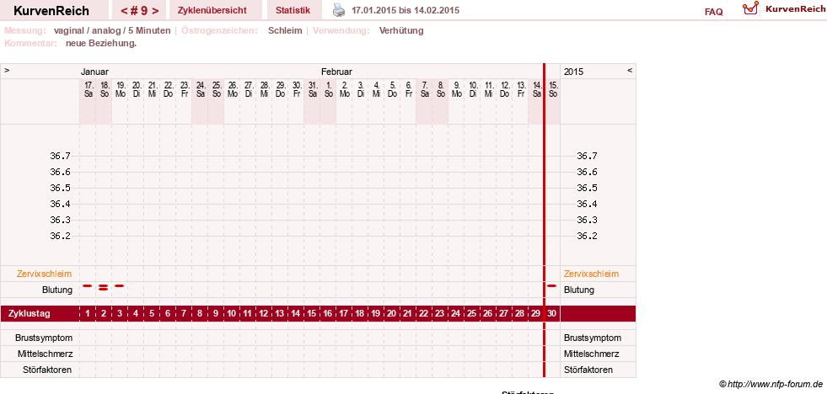Go to next cycle with the right angle bracket
Screen dimensions: 827x394
[x=155, y=11]
